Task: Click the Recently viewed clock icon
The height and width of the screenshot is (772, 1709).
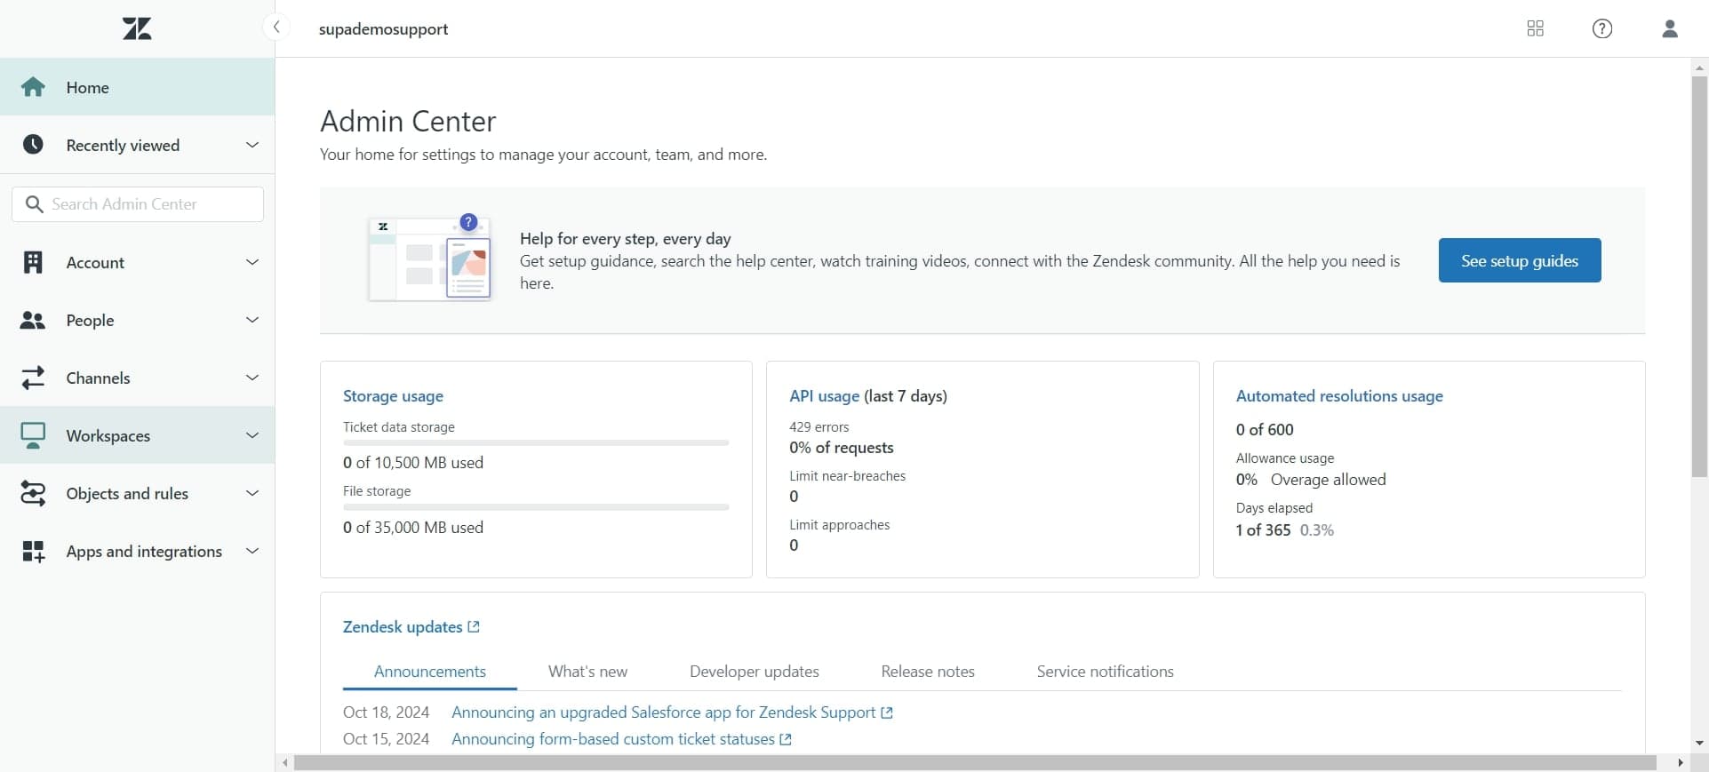Action: [x=33, y=145]
